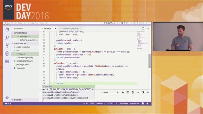203x114 pixels.
Task: Show errors and warnings count in status bar
Action: click(9, 104)
